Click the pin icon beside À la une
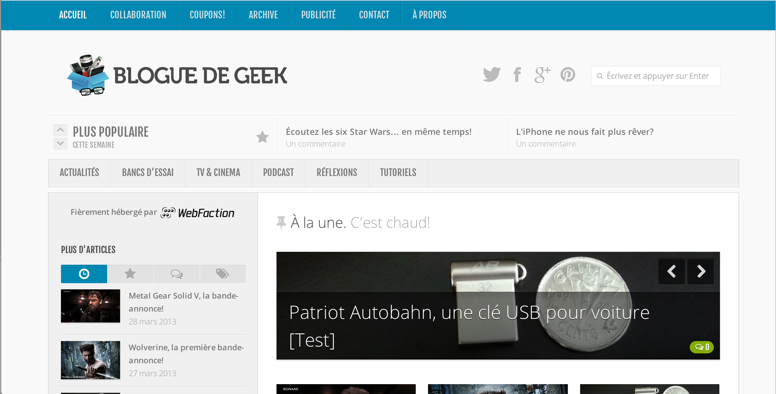Viewport: 776px width, 394px height. pyautogui.click(x=281, y=223)
